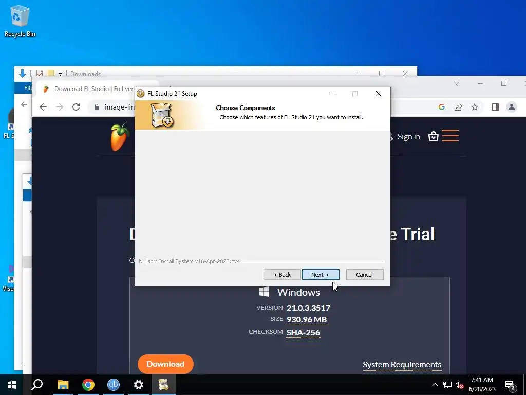Cancel the FL Studio 21 Setup
Image resolution: width=526 pixels, height=395 pixels.
364,275
